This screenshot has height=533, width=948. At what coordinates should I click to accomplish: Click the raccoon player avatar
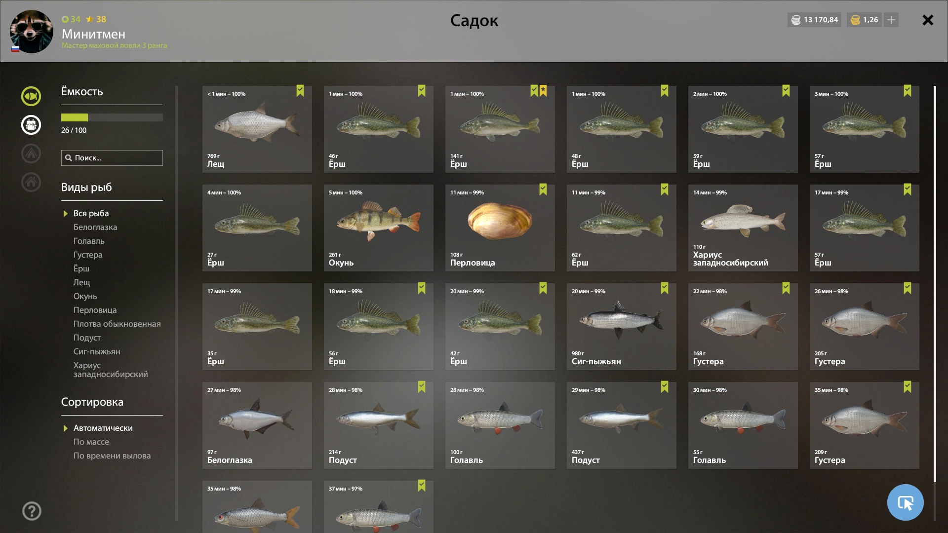(32, 32)
